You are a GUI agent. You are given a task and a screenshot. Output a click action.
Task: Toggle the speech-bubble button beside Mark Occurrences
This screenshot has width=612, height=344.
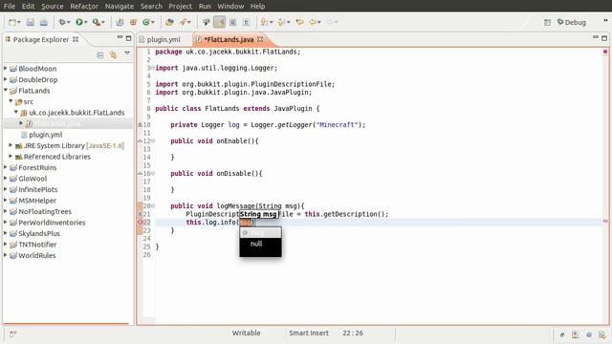207,22
